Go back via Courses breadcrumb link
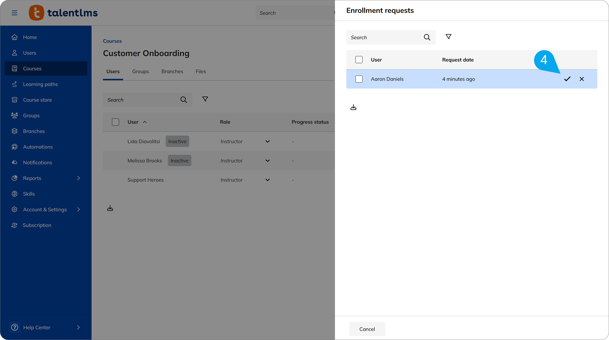This screenshot has width=609, height=340. 112,41
